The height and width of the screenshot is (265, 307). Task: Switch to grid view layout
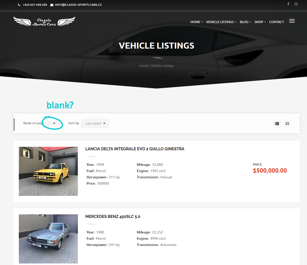[x=287, y=124]
